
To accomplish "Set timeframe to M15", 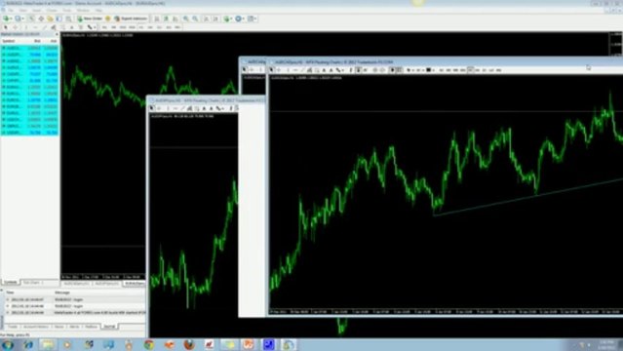I will (x=123, y=27).
